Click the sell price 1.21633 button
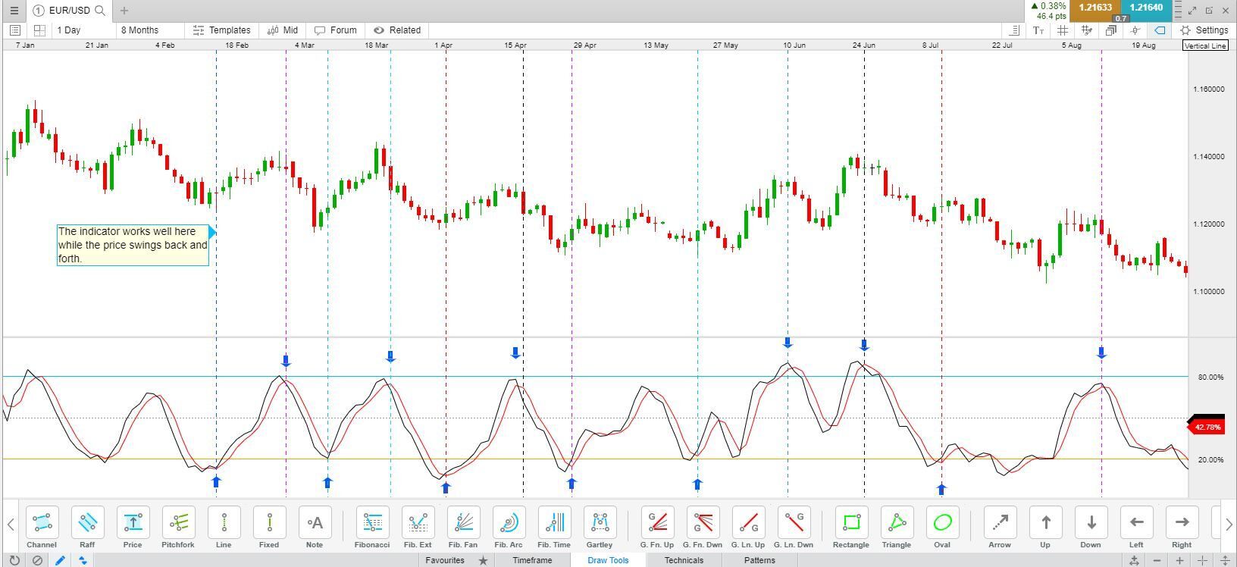The image size is (1237, 567). pyautogui.click(x=1095, y=8)
